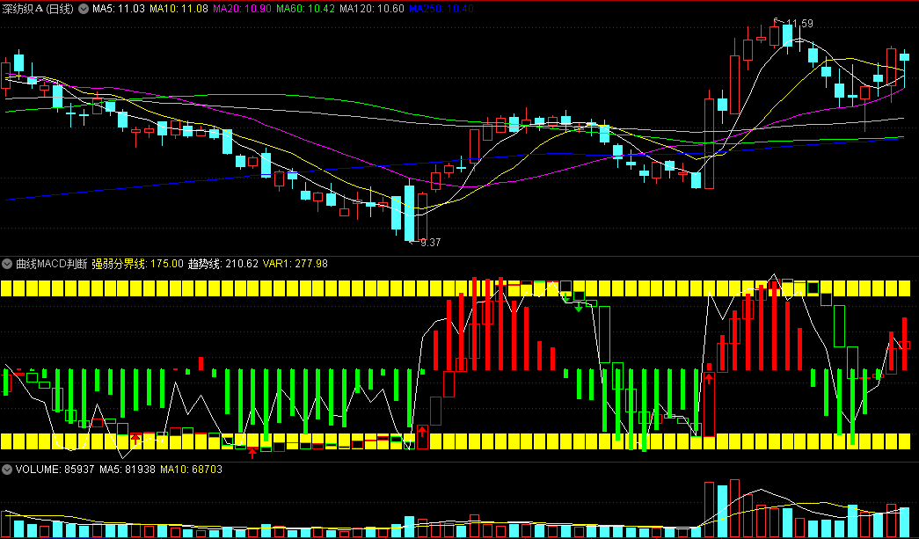Click the 趋势线: 210.62 value
Viewport: 919px width, 539px height.
point(222,264)
